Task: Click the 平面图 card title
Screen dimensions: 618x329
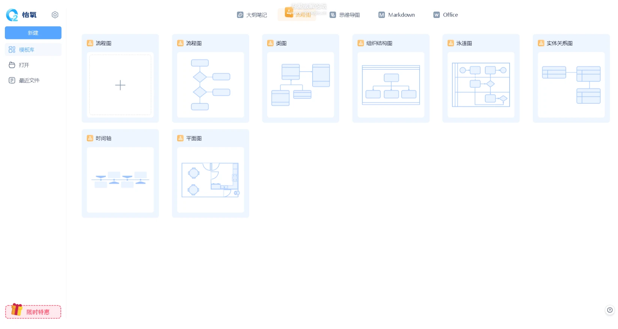Action: coord(194,138)
